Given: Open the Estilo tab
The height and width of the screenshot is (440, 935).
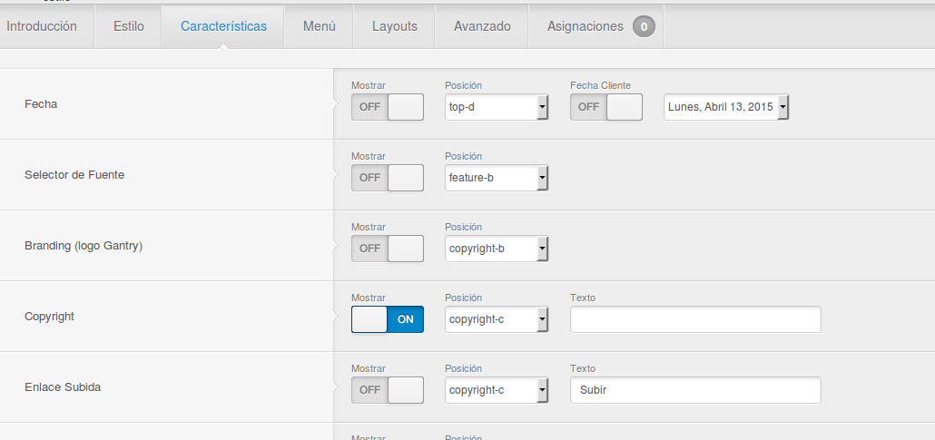Looking at the screenshot, I should tap(128, 26).
